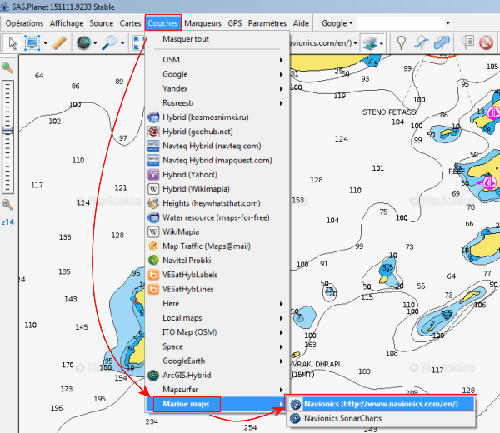Image resolution: width=500 pixels, height=433 pixels.
Task: Click the z14 zoom level label
Action: (x=7, y=222)
